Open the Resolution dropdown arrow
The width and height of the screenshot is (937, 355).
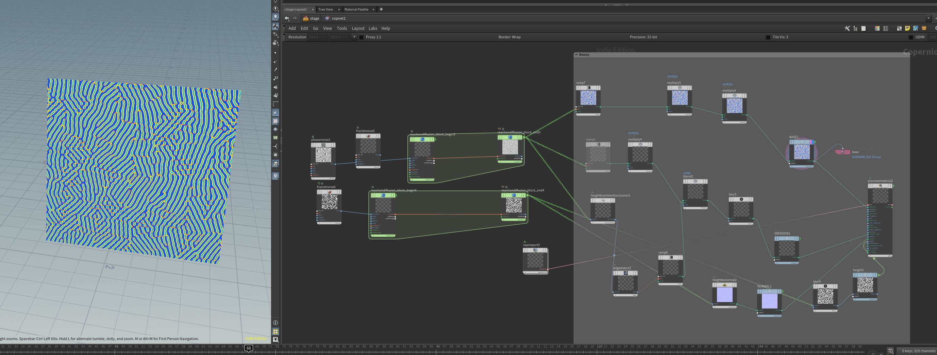(x=354, y=37)
